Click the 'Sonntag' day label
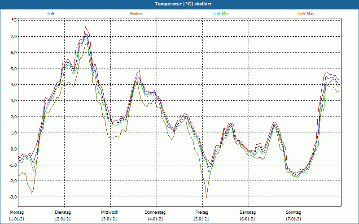The height and width of the screenshot is (224, 359). [293, 212]
